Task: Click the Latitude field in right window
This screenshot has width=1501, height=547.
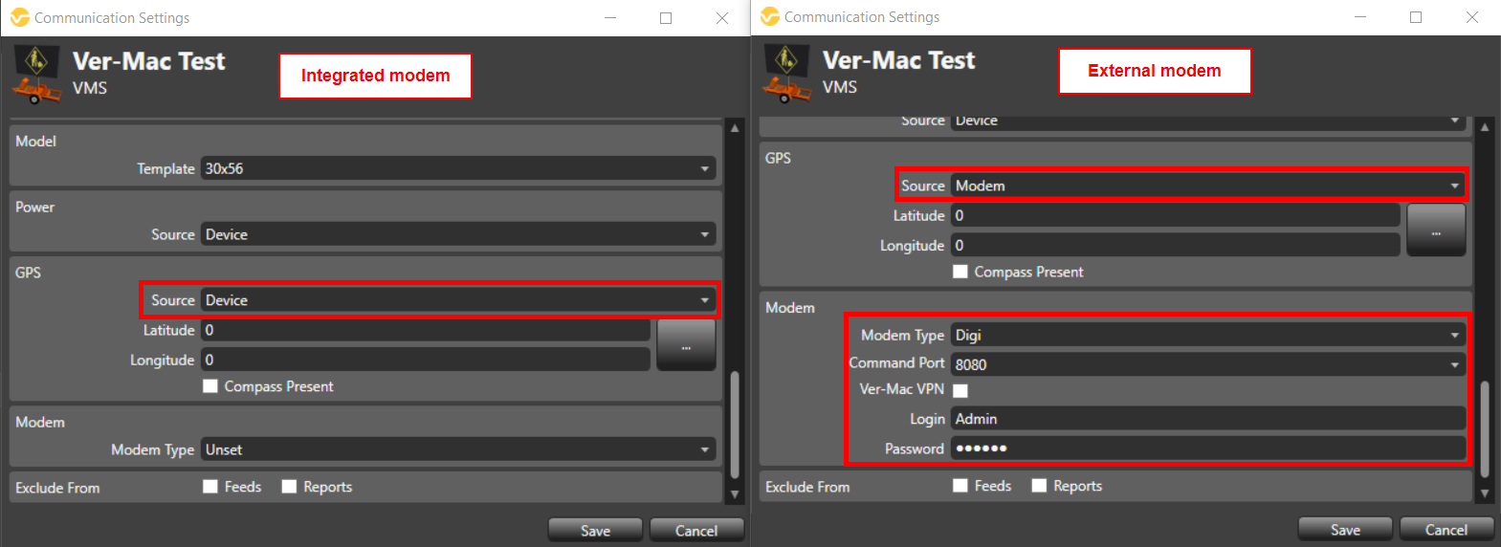Action: (1176, 215)
